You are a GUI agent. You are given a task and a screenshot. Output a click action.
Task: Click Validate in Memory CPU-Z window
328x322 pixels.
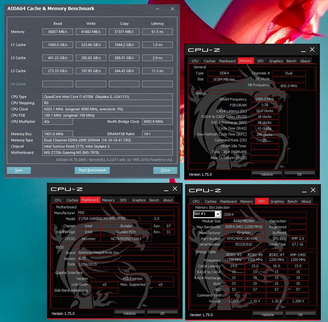click(x=267, y=174)
